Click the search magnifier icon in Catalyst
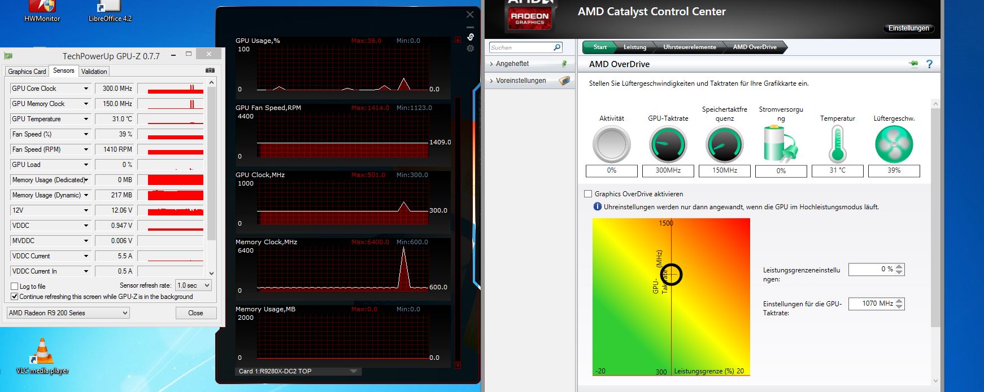Screen dimensions: 984x392 (557, 47)
